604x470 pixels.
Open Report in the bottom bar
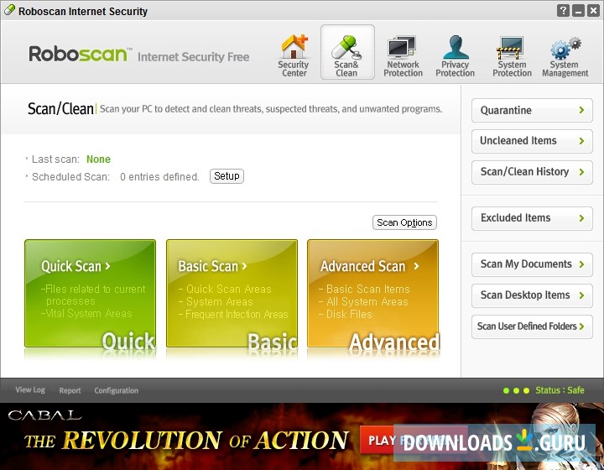pyautogui.click(x=70, y=390)
